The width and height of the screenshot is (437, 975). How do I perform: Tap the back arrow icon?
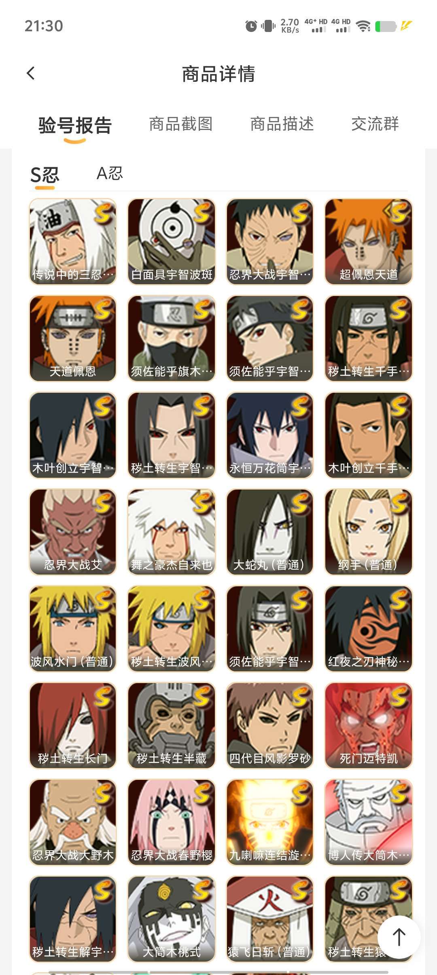(31, 73)
